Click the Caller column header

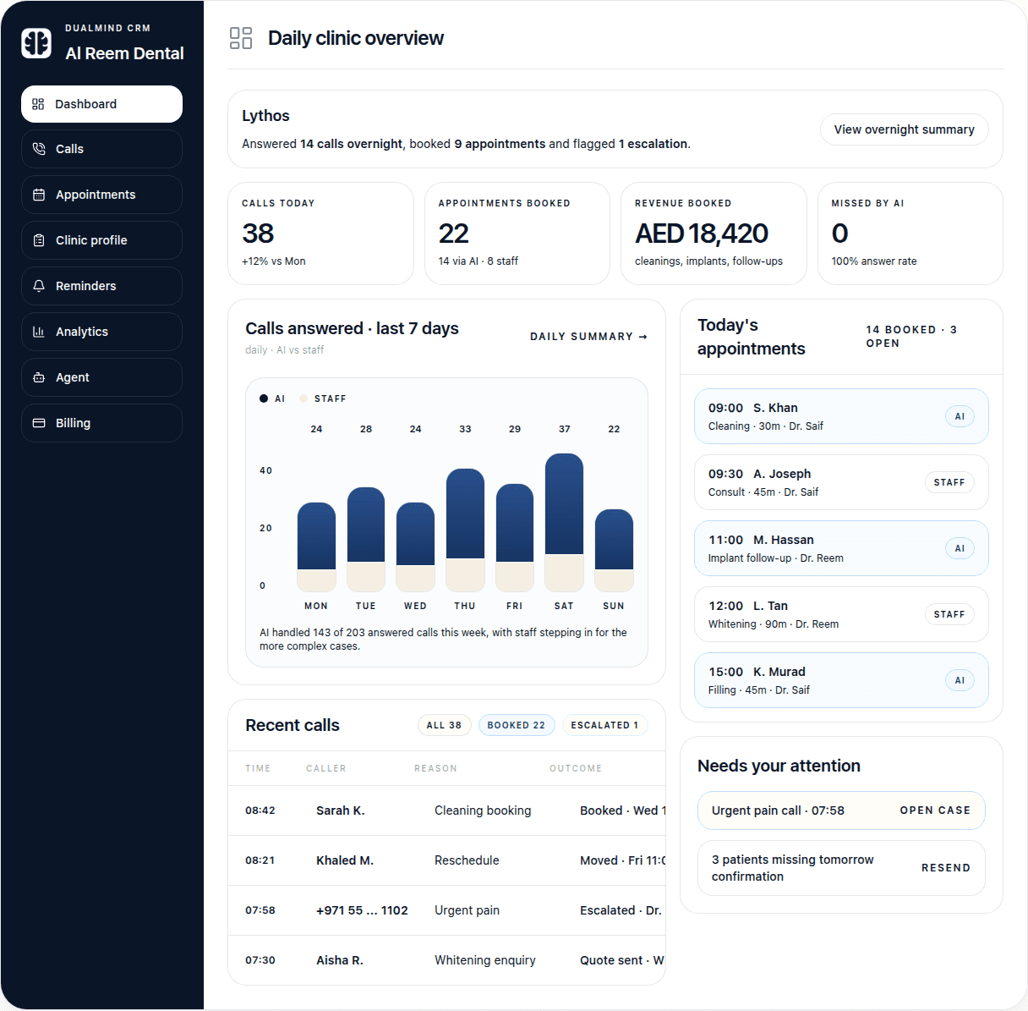click(x=326, y=768)
